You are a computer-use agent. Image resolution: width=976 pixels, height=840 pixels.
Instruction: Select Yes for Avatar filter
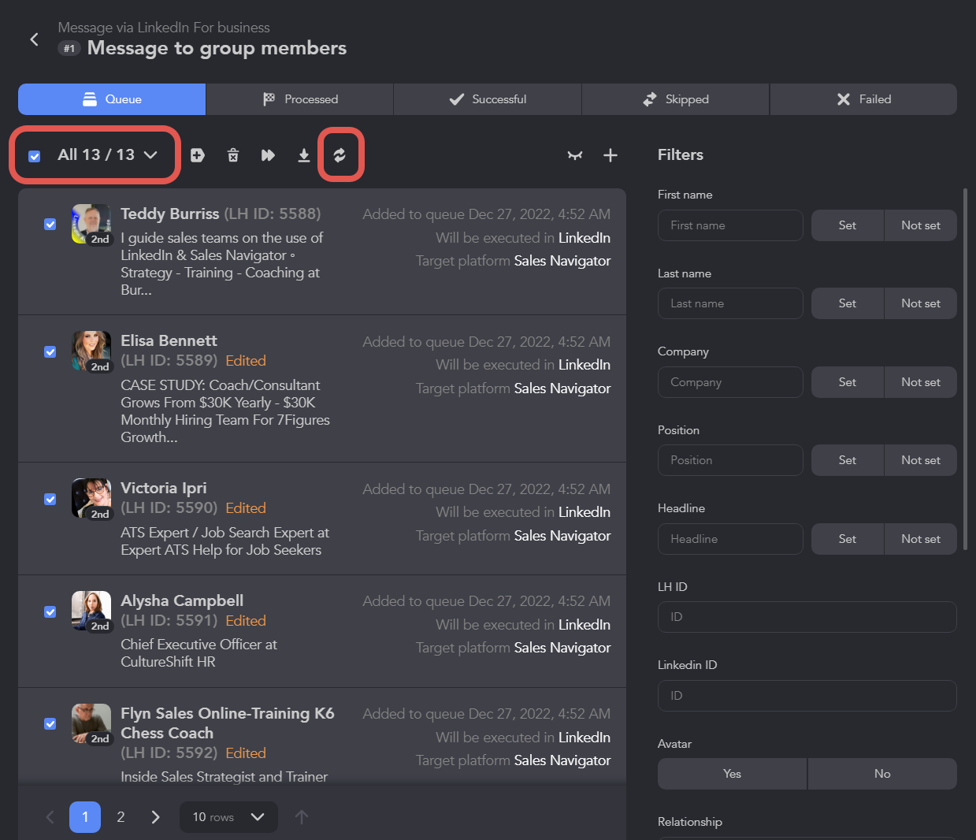732,774
